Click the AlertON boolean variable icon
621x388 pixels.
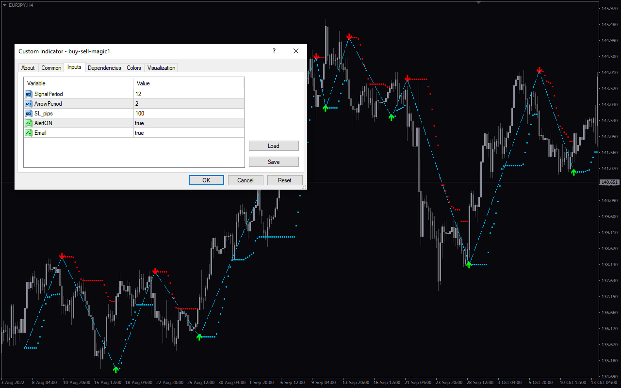click(29, 123)
